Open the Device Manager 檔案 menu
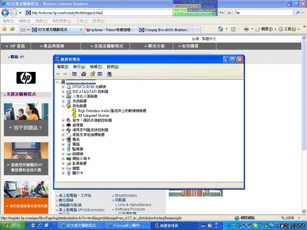 pyautogui.click(x=63, y=67)
